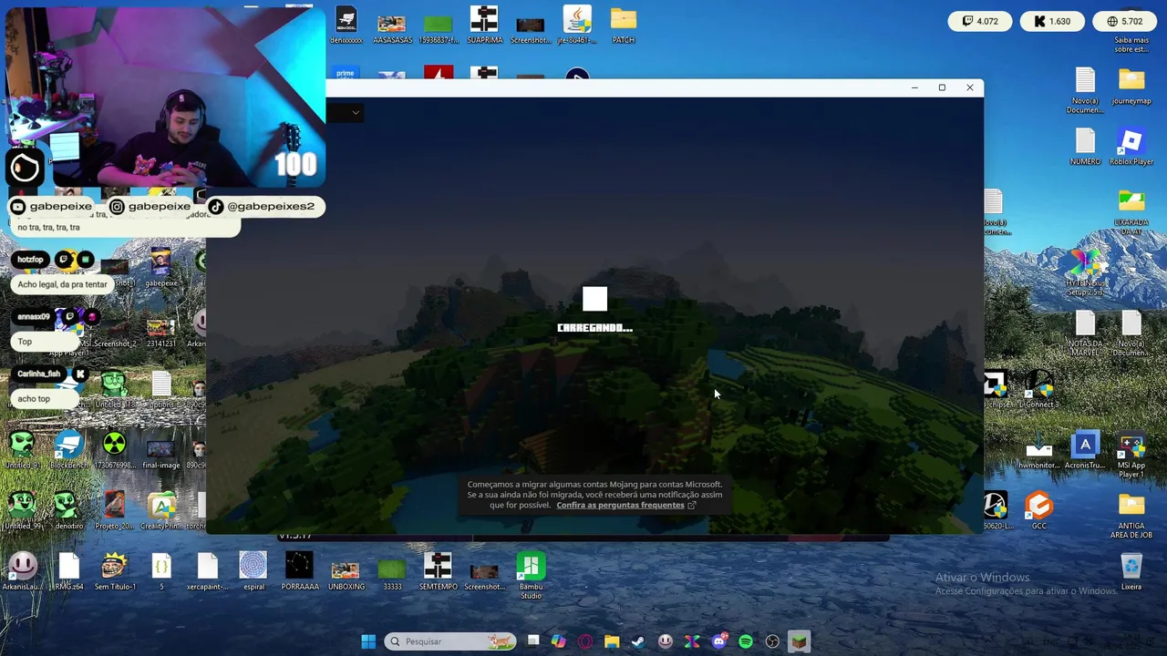Close the Minecraft Launcher window
1167x656 pixels.
click(x=970, y=87)
